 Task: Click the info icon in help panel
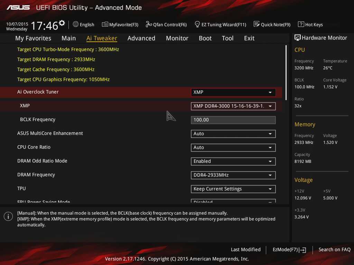click(x=8, y=216)
